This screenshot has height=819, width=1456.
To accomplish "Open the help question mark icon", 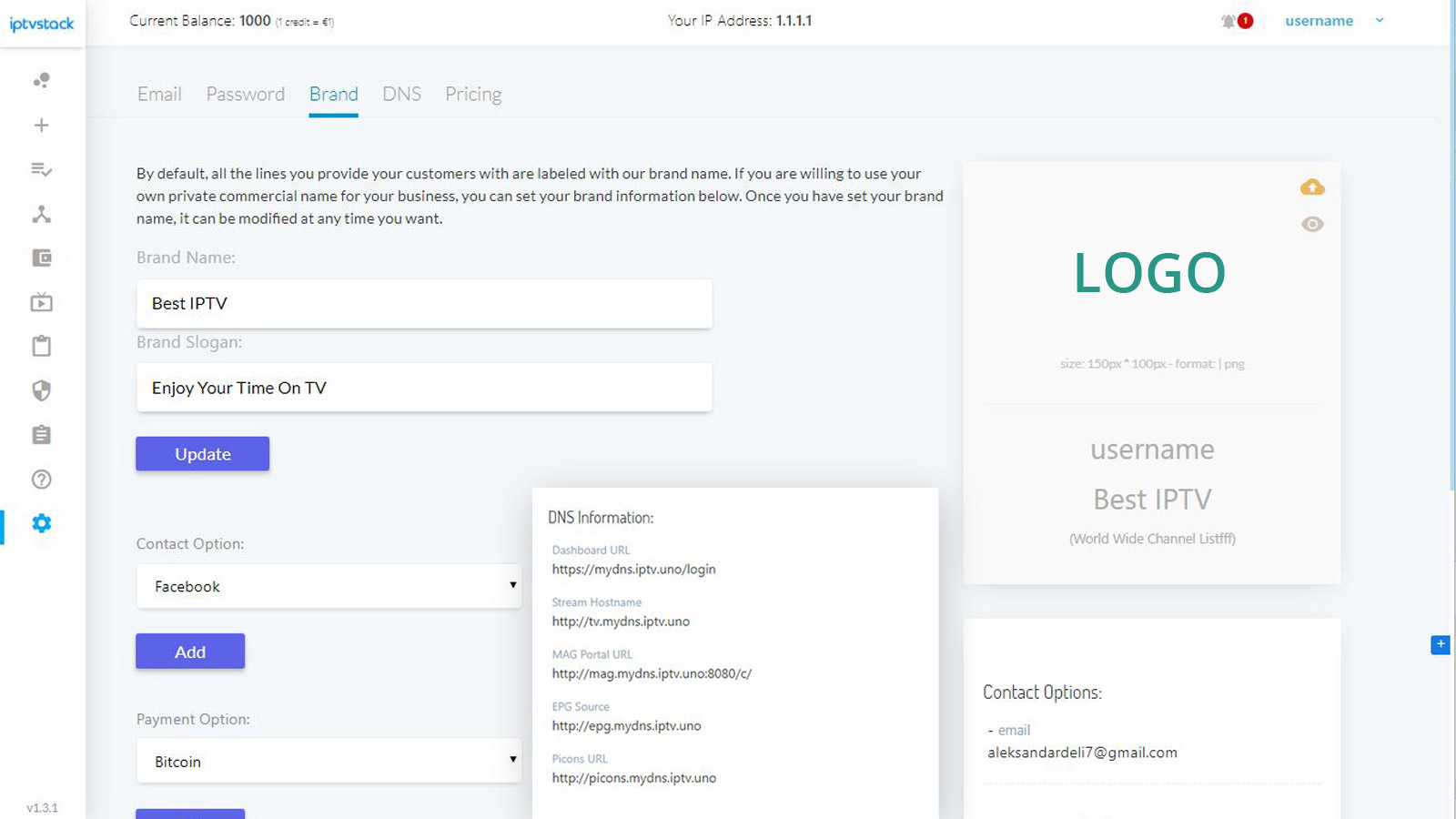I will 41,480.
